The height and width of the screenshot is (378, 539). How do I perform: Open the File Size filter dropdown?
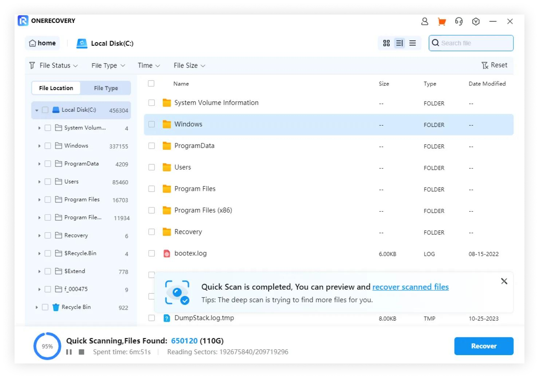tap(189, 65)
